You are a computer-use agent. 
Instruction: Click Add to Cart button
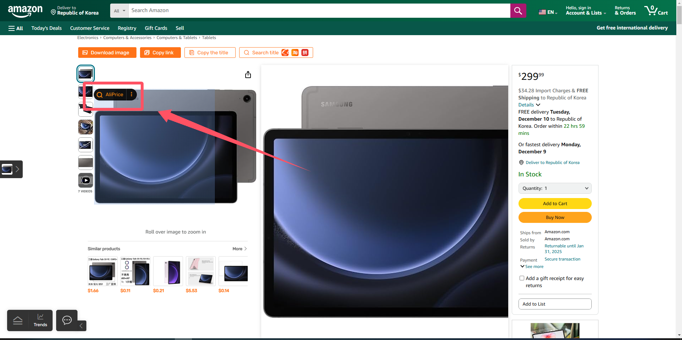pyautogui.click(x=555, y=203)
